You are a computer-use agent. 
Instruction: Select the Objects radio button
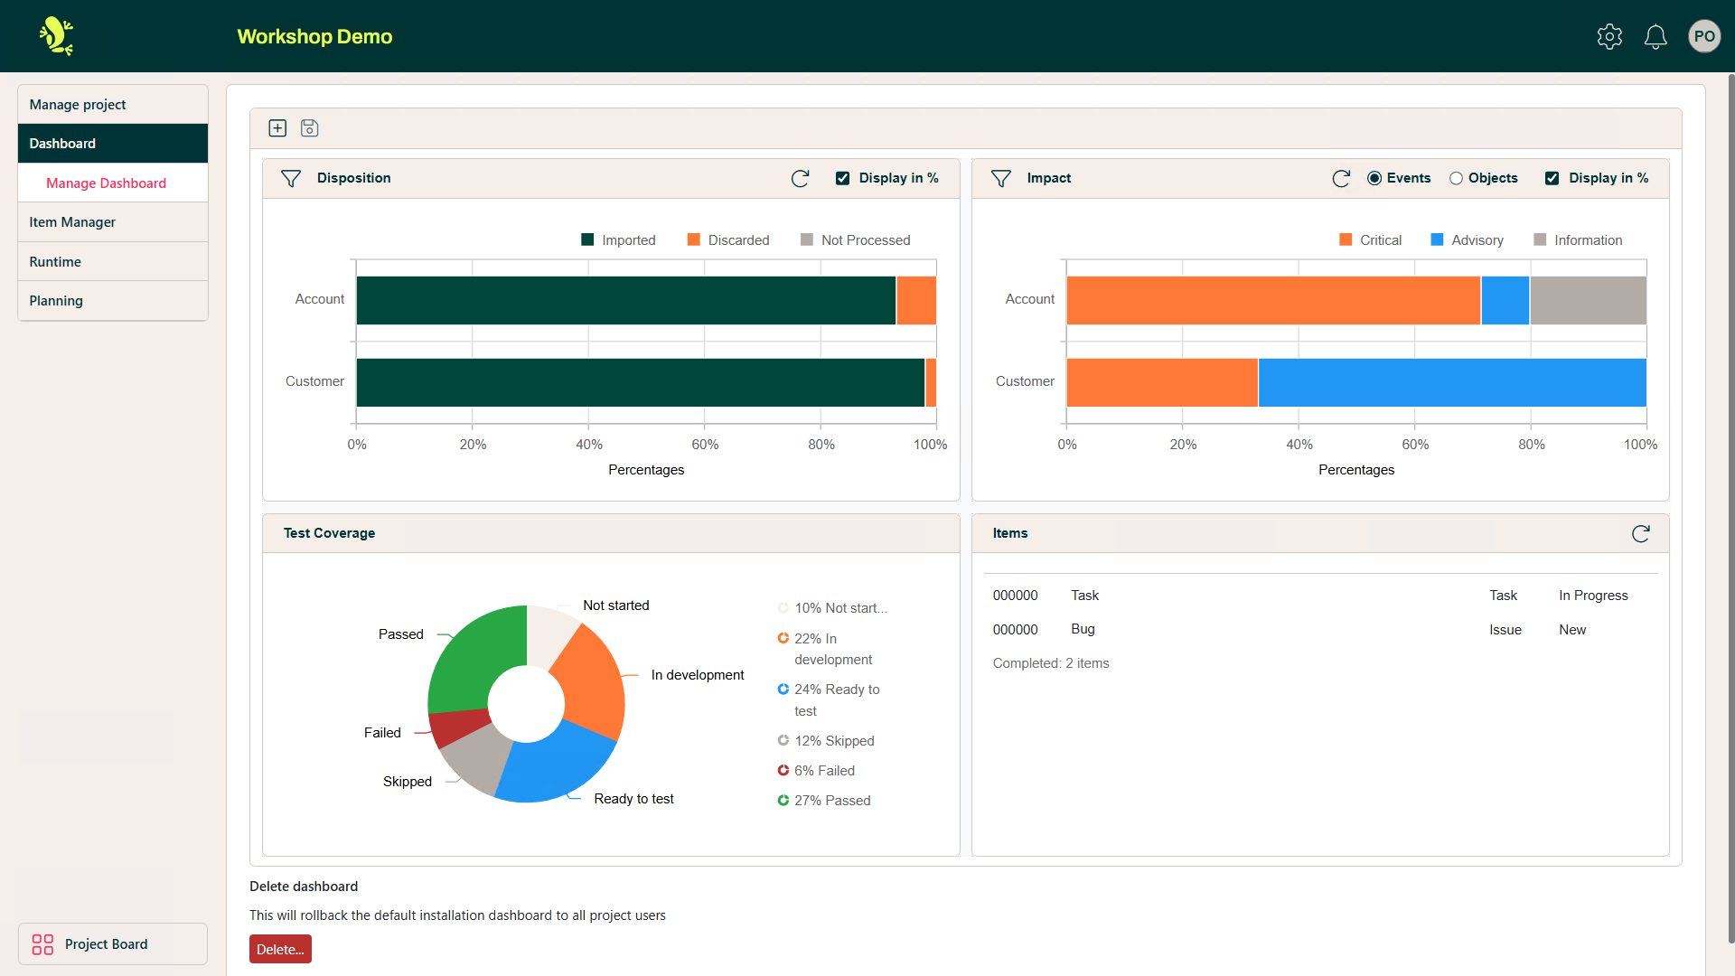coord(1456,178)
